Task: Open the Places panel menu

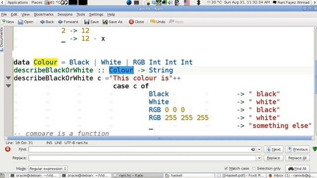Action: (37, 2)
